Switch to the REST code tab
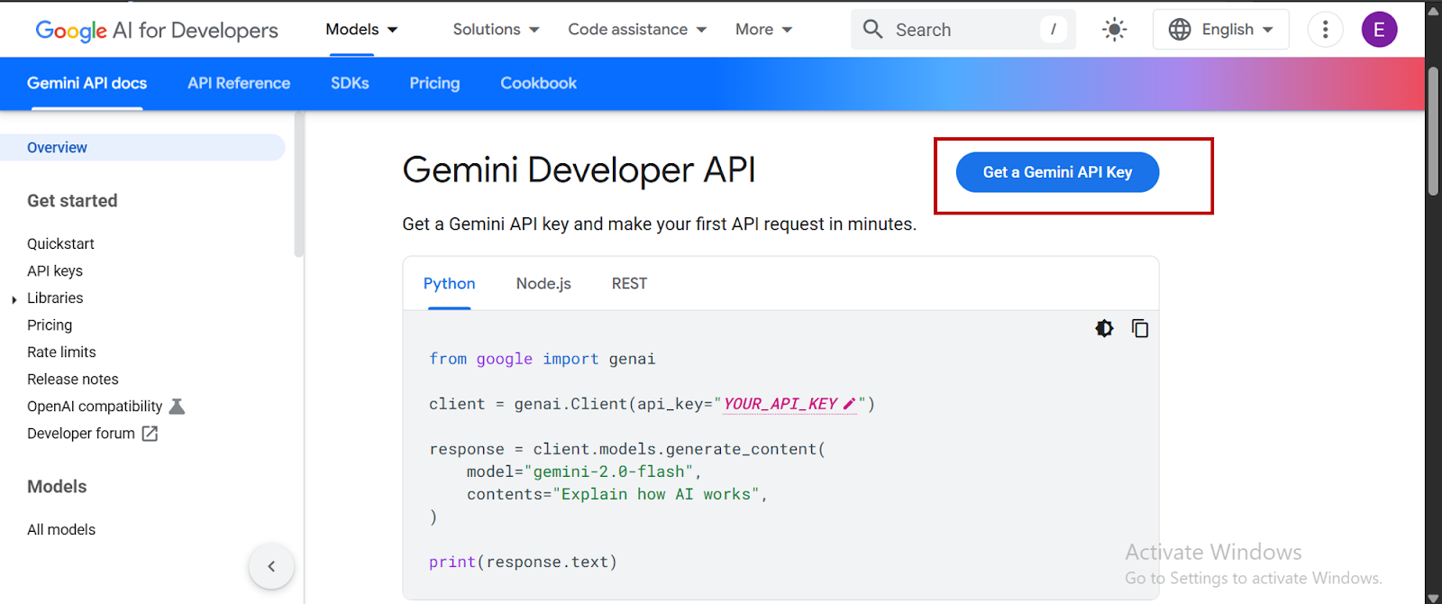 pyautogui.click(x=629, y=284)
